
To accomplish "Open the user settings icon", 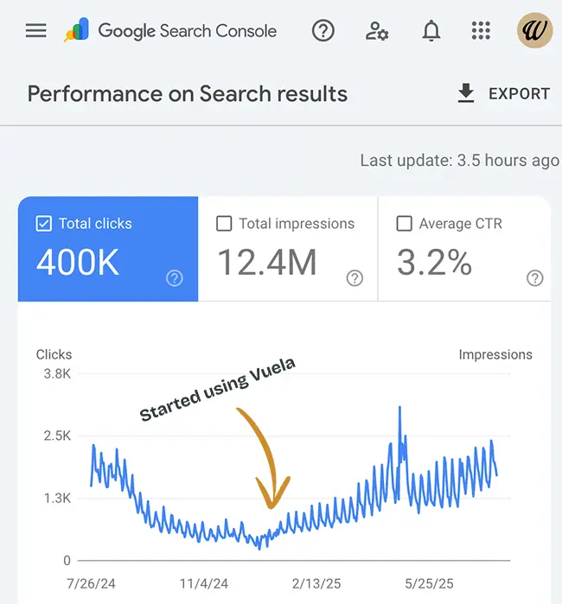I will (x=377, y=31).
